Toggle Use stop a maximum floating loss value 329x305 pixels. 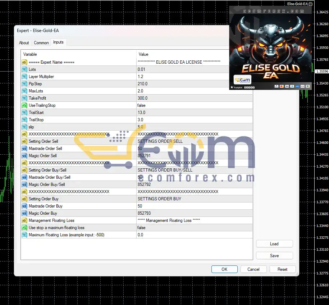(x=194, y=228)
